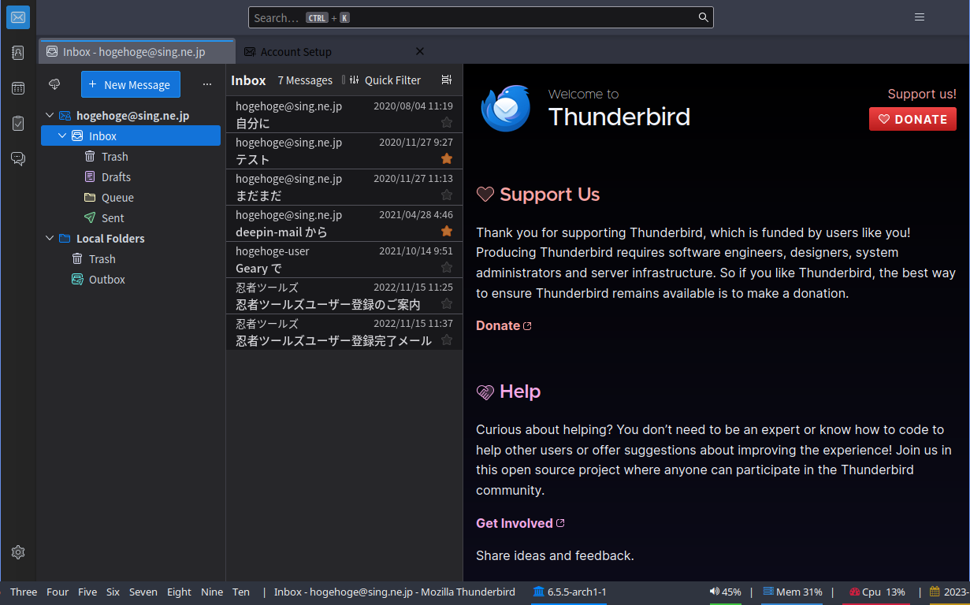Open message from hogehoge-user
This screenshot has height=605, width=970.
coord(344,260)
